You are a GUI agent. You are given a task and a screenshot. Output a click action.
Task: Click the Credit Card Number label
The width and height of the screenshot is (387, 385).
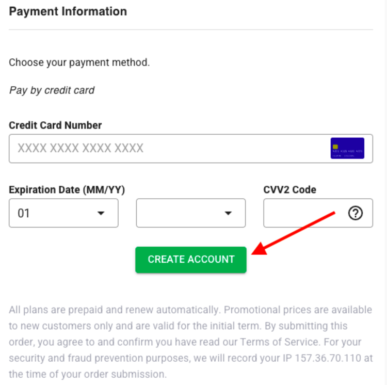(55, 125)
